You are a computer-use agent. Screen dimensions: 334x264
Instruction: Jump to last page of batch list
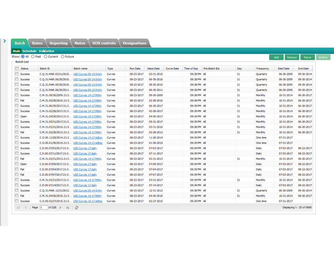(68, 208)
